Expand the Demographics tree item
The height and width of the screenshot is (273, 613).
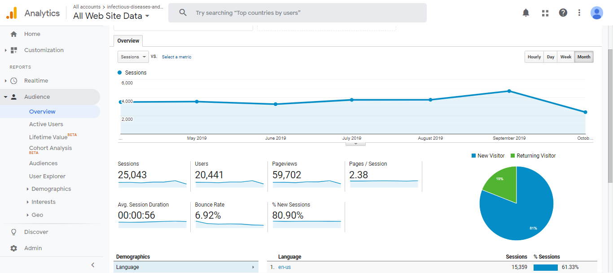pyautogui.click(x=51, y=189)
